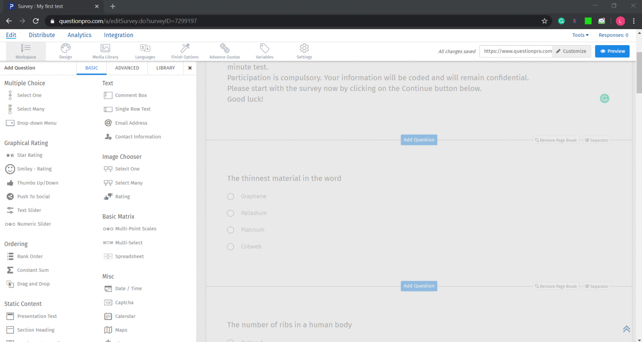The image size is (642, 342).
Task: Expand the Tools dropdown
Action: (580, 35)
